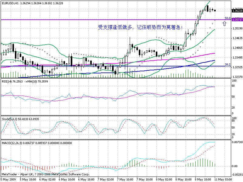Click the -0.00281 MACD scale value
Image resolution: width=243 pixels, height=182 pixels.
click(237, 175)
